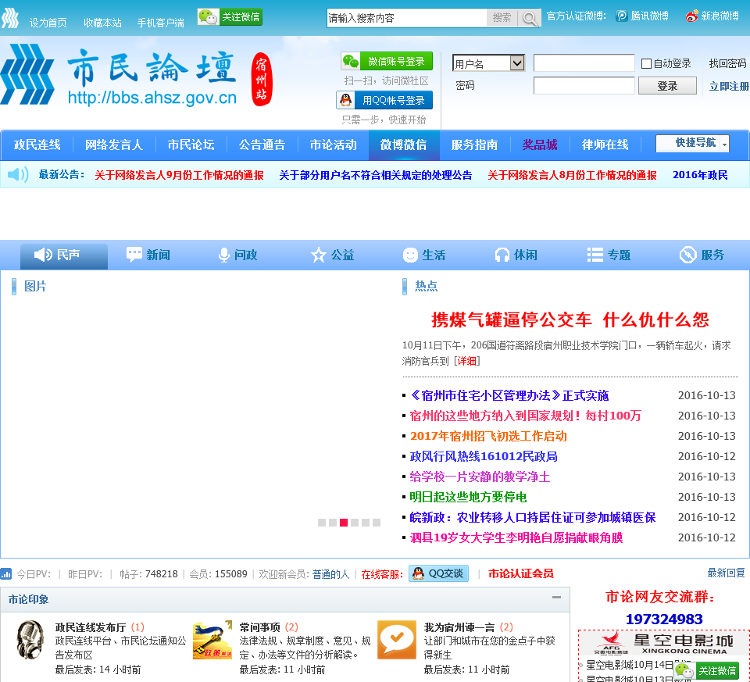Open 市论活动 menu item

click(334, 145)
